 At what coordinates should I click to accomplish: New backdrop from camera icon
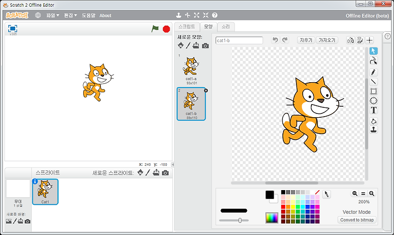point(28,221)
